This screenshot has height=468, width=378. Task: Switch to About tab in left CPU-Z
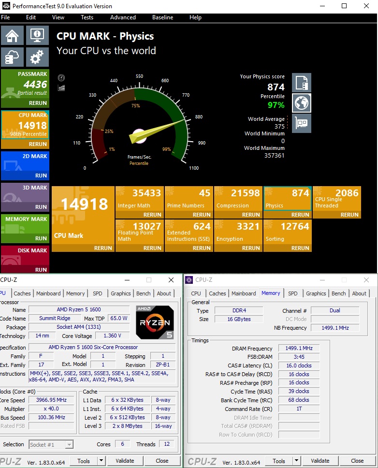164,293
